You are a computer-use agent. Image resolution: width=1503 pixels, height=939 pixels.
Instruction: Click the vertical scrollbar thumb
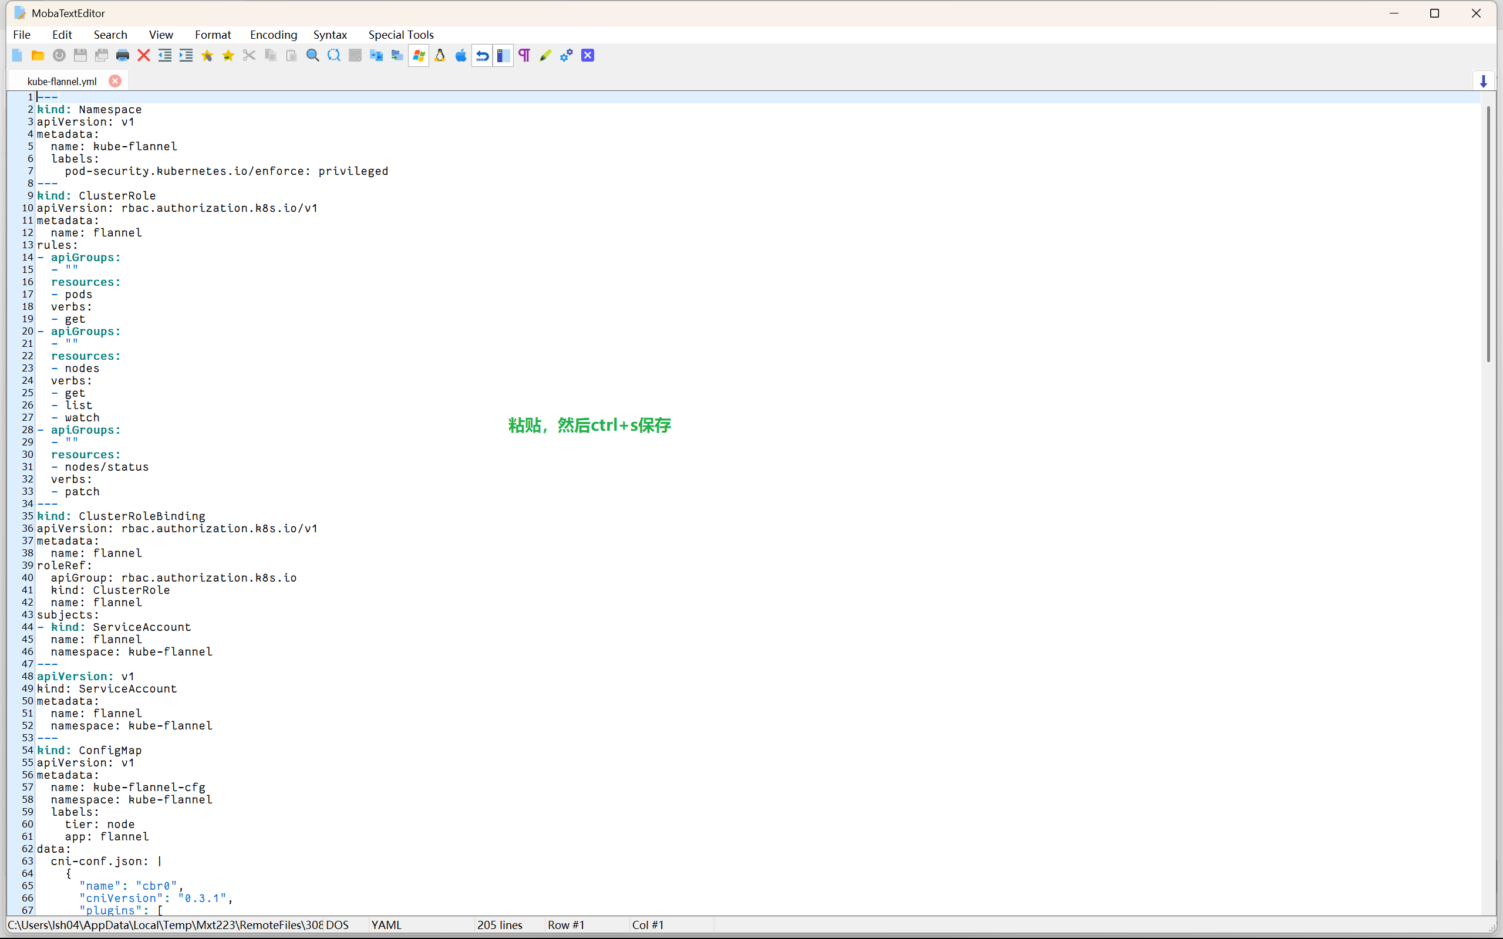pyautogui.click(x=1489, y=234)
